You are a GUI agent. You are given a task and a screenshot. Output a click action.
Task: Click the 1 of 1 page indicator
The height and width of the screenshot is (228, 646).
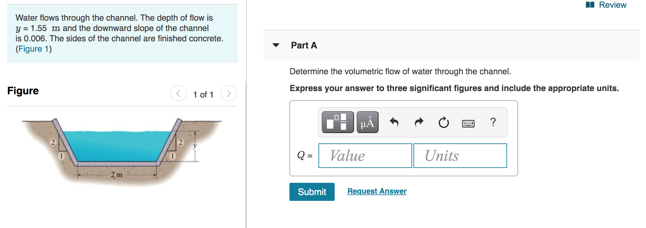pos(203,94)
